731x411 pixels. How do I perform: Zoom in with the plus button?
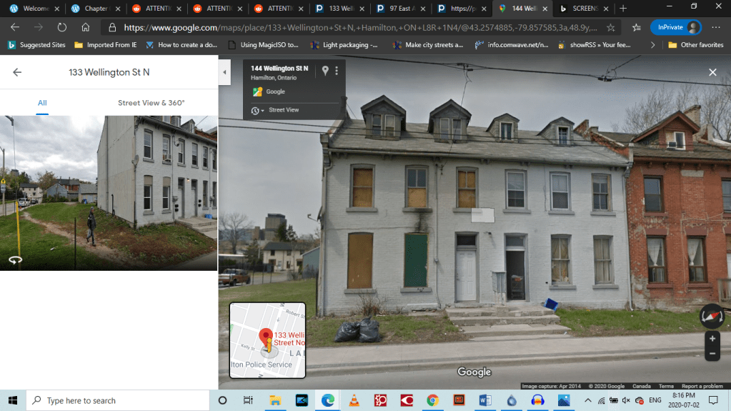point(712,338)
